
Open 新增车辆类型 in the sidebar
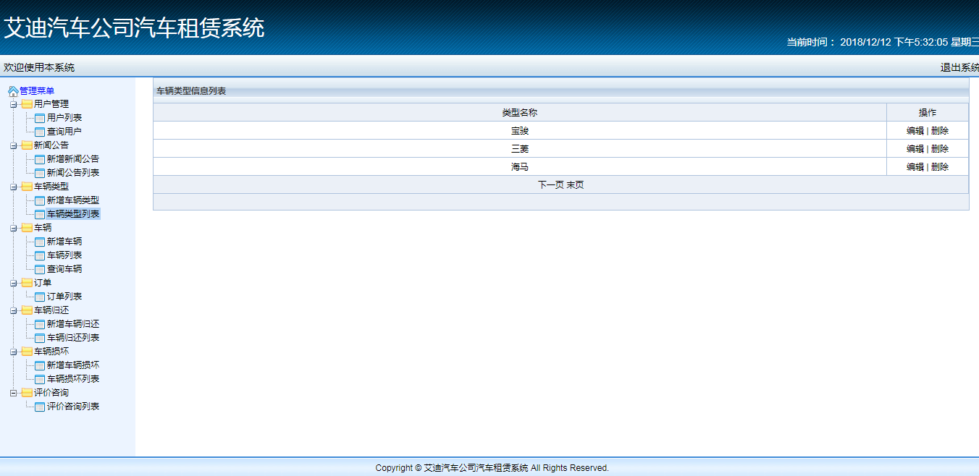point(73,200)
